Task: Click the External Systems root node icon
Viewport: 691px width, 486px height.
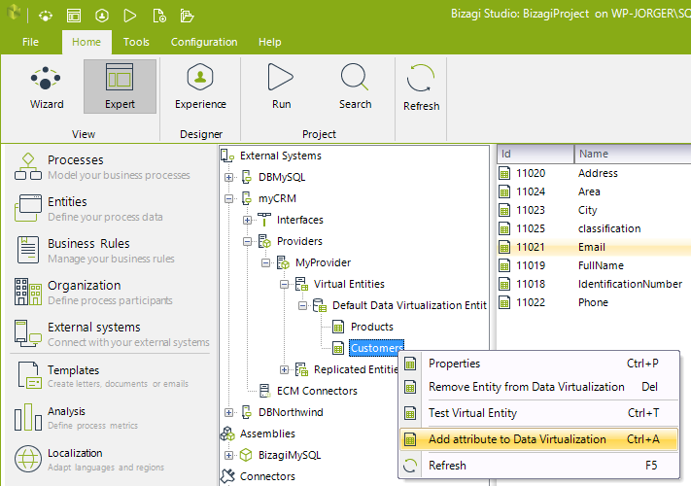Action: point(227,156)
